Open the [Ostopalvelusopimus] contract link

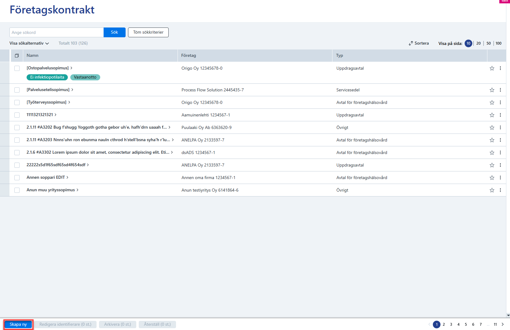49,68
